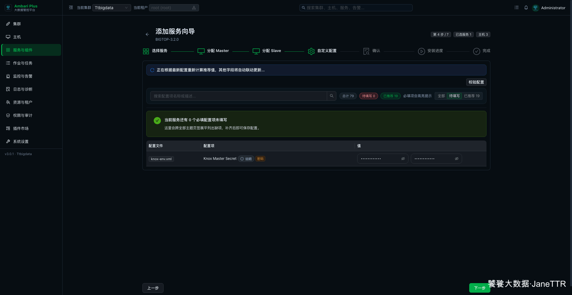Select the 全部 filter tab
Image resolution: width=572 pixels, height=295 pixels.
441,96
